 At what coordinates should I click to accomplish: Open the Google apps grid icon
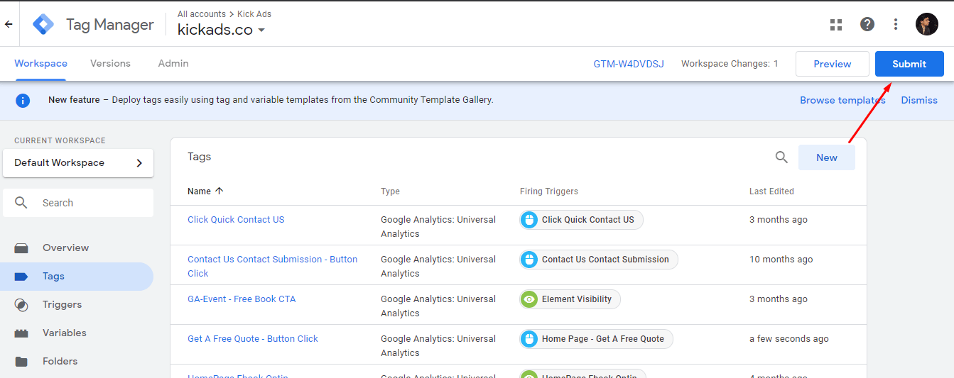click(x=836, y=24)
